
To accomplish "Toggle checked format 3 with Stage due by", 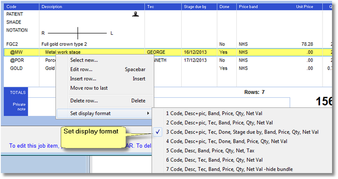I will [242, 132].
